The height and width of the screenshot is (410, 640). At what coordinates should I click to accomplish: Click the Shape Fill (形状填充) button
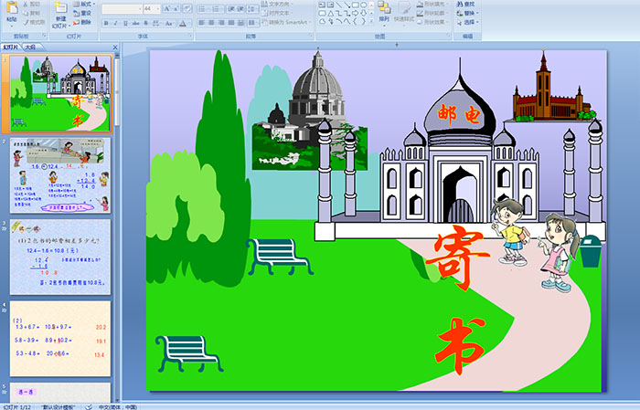tap(431, 4)
